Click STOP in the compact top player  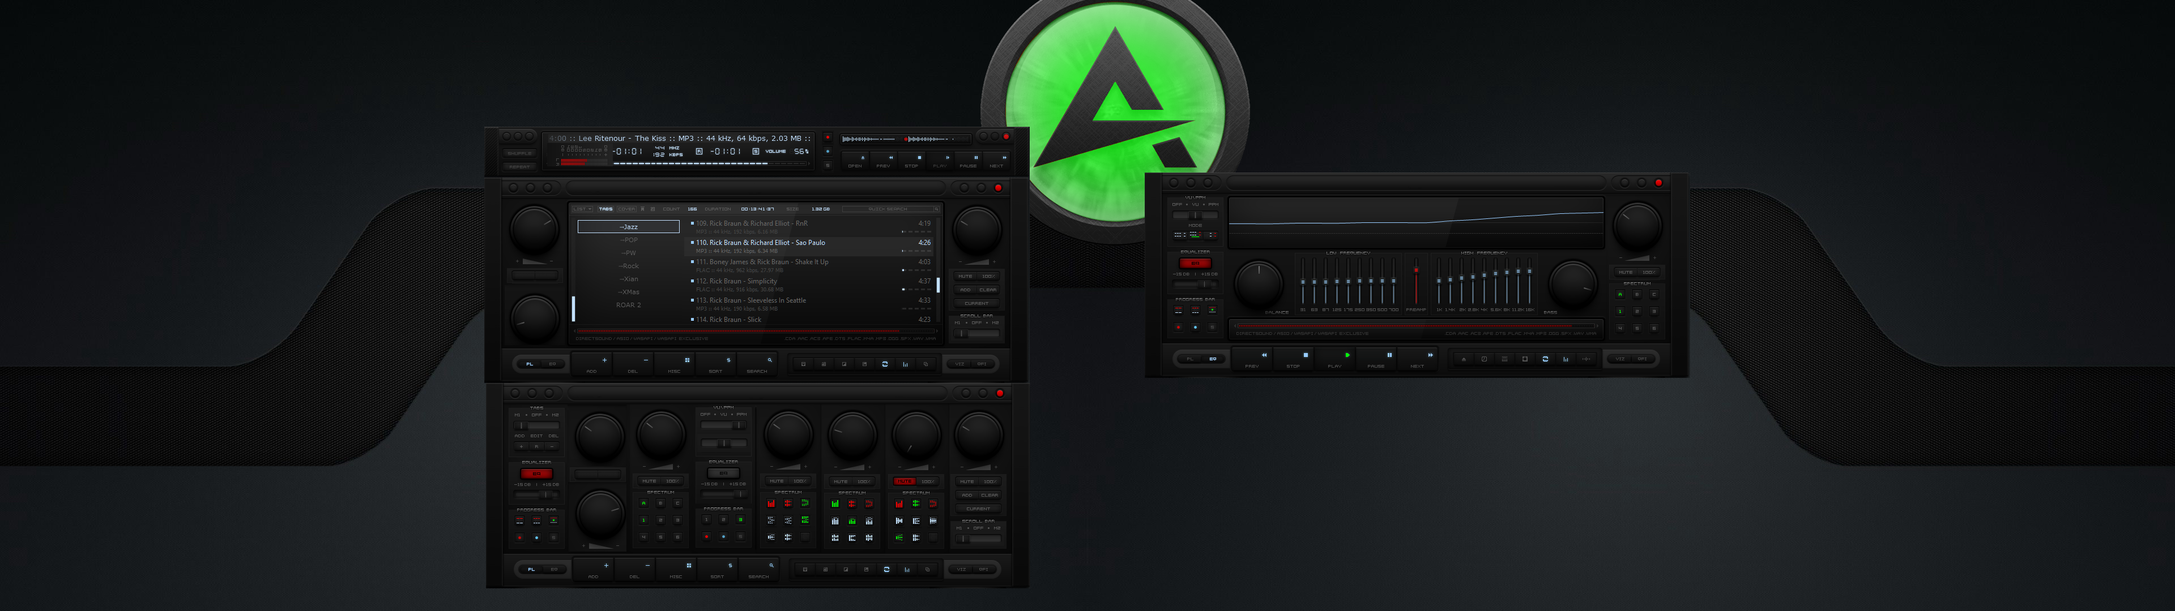coord(912,160)
